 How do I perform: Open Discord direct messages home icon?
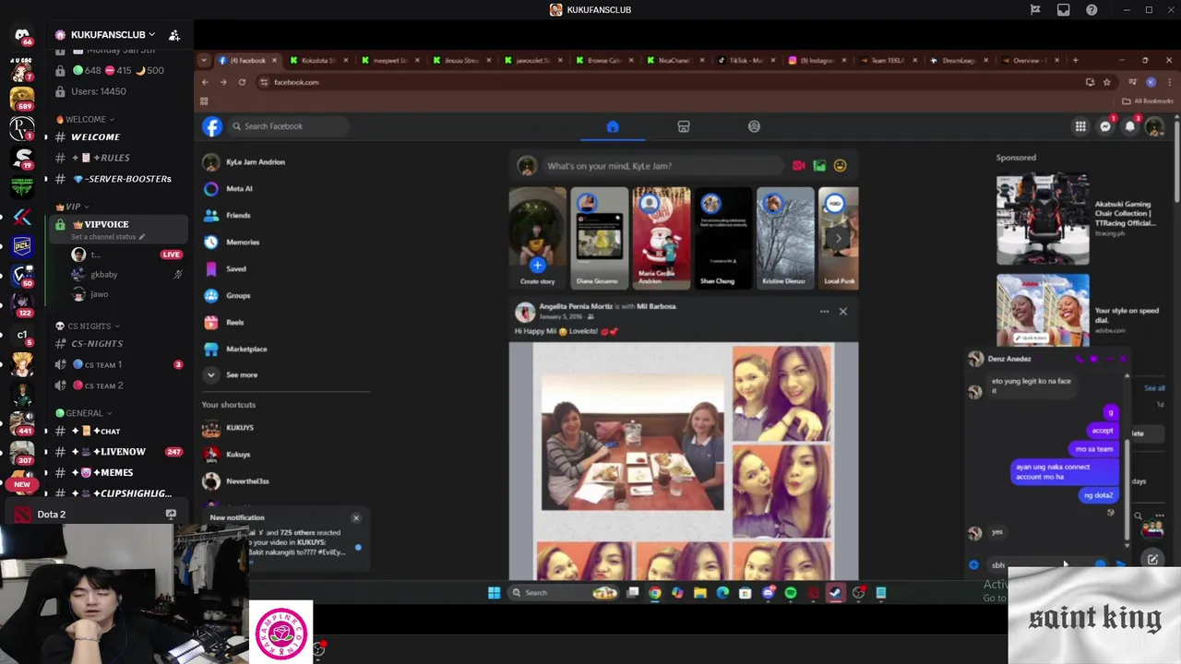(x=22, y=35)
